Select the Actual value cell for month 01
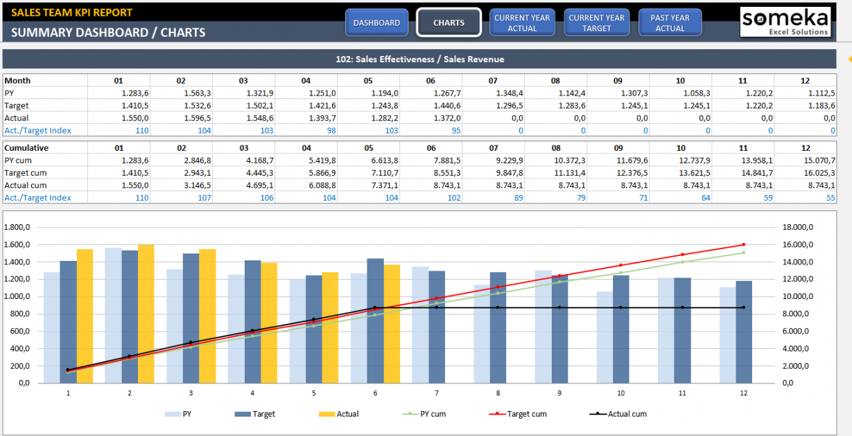Screen dimensions: 852x436 [x=119, y=118]
